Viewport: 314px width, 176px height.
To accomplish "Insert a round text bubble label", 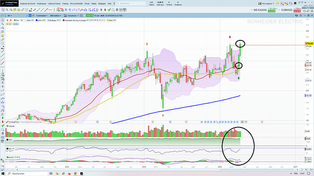I will [70, 10].
